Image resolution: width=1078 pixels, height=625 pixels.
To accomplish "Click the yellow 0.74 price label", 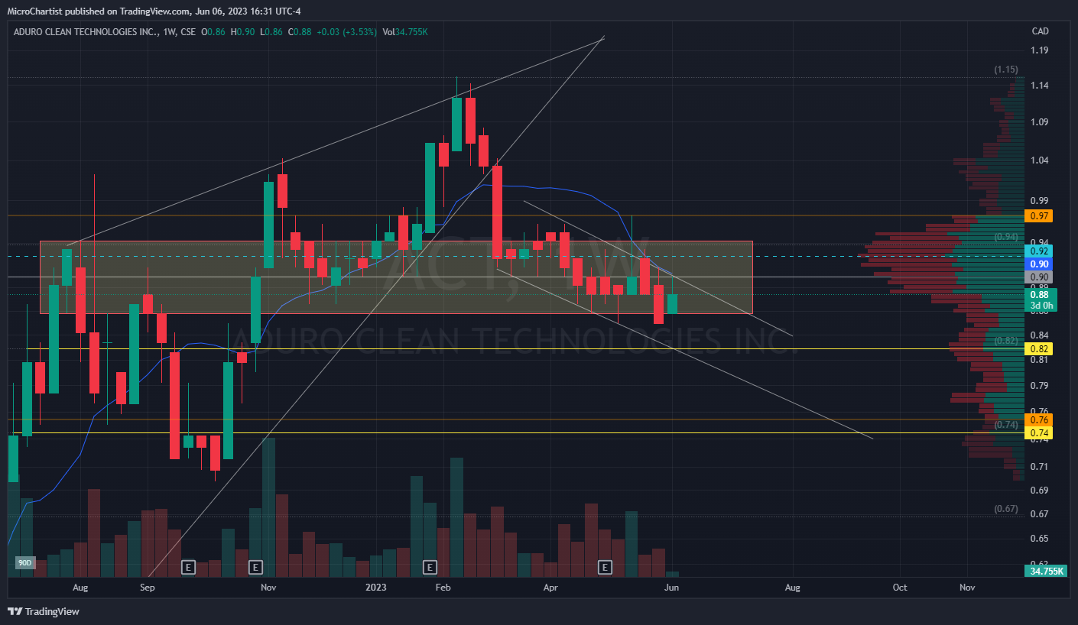I will tap(1038, 432).
